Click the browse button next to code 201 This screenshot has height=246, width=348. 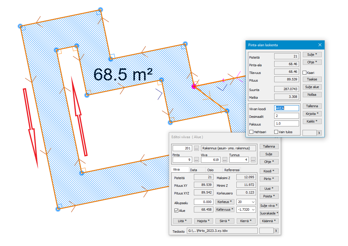[x=197, y=148]
